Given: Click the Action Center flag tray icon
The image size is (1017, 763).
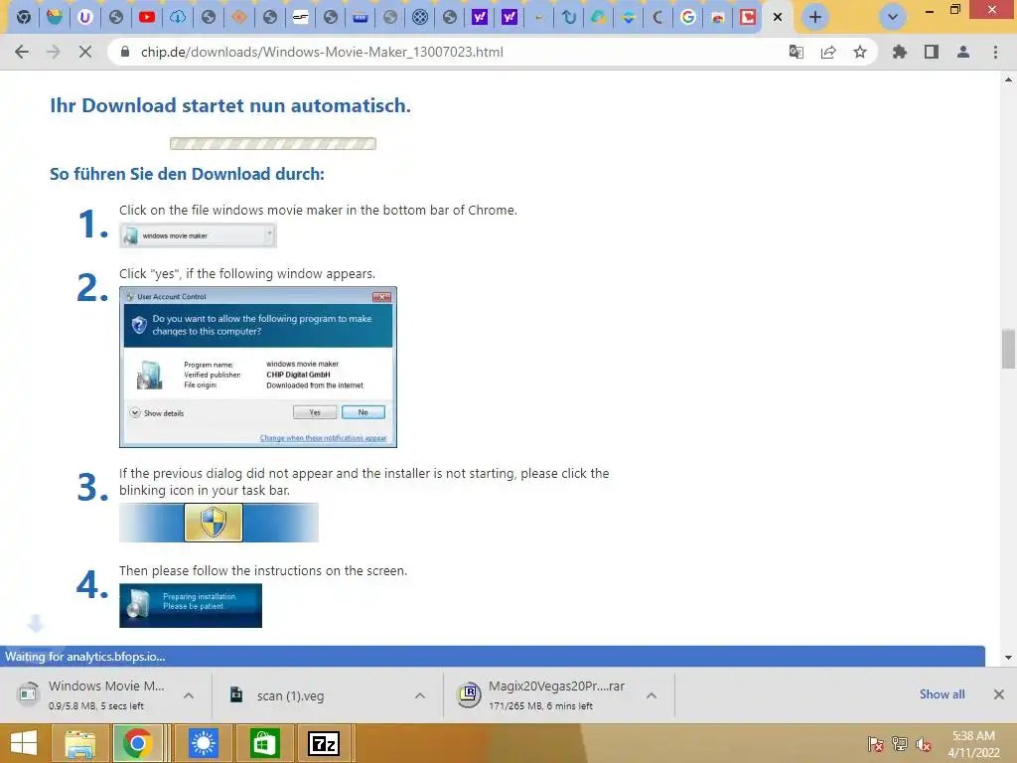Looking at the screenshot, I should (875, 744).
